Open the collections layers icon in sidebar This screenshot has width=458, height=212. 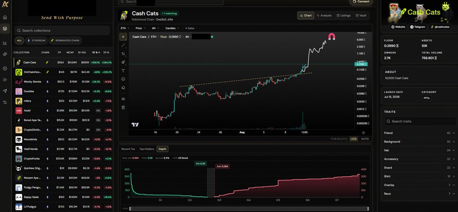pos(5,28)
